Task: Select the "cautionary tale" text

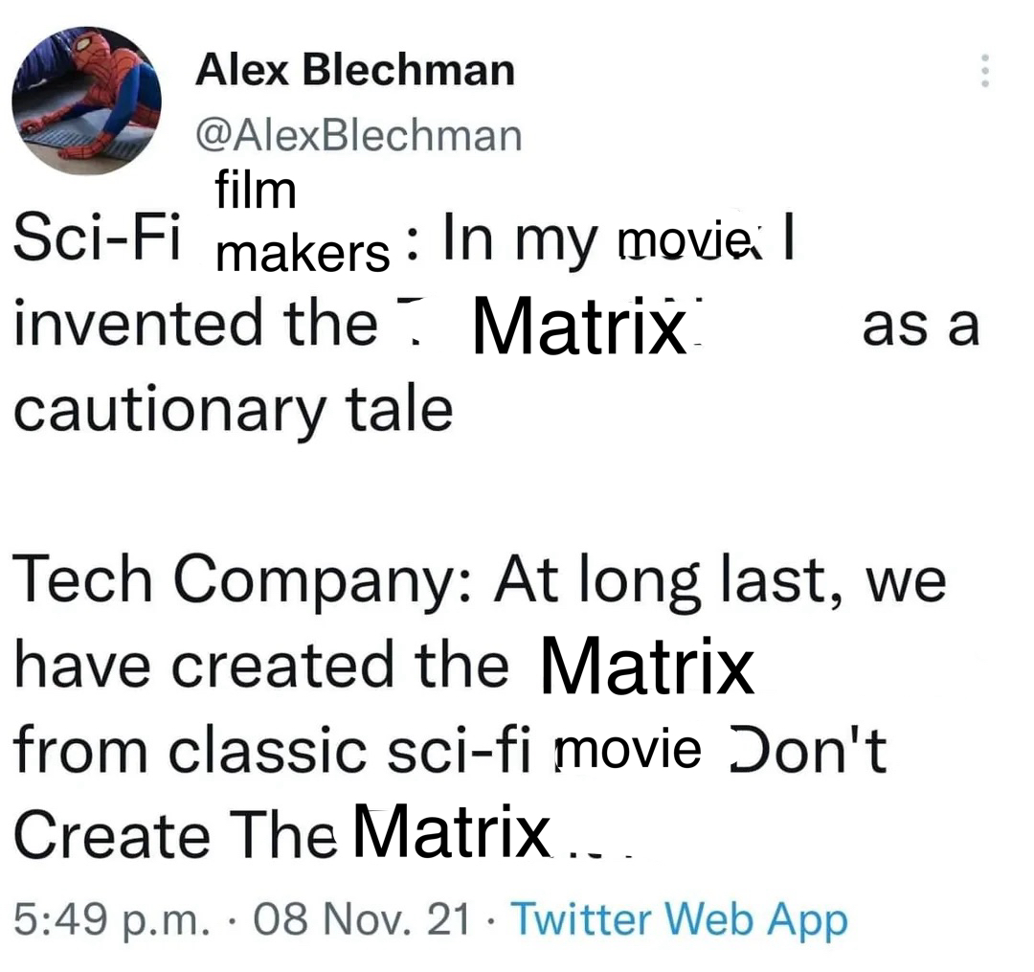Action: coord(232,410)
